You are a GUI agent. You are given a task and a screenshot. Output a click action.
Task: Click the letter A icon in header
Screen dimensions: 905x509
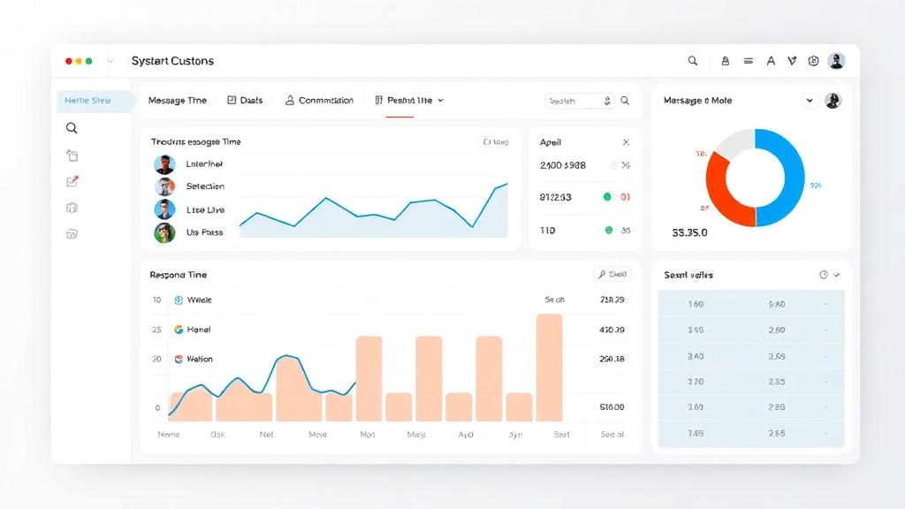click(771, 61)
